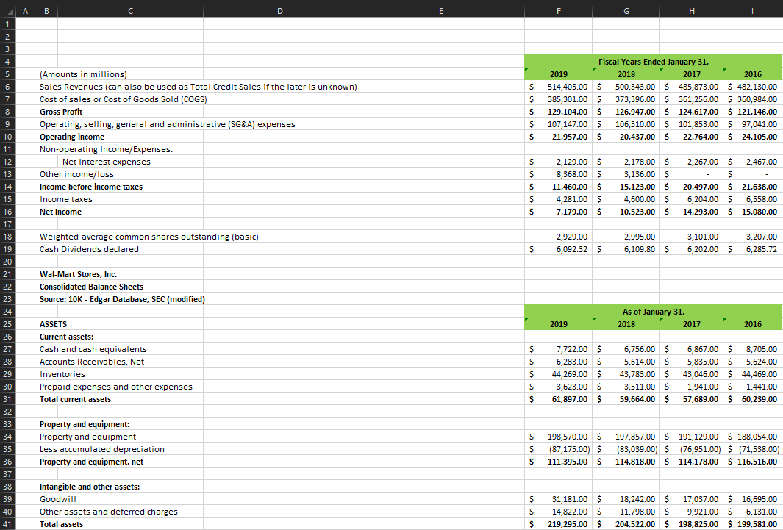Click 'Property and equipment, net' label
Screen dimensions: 783x530
[91, 461]
